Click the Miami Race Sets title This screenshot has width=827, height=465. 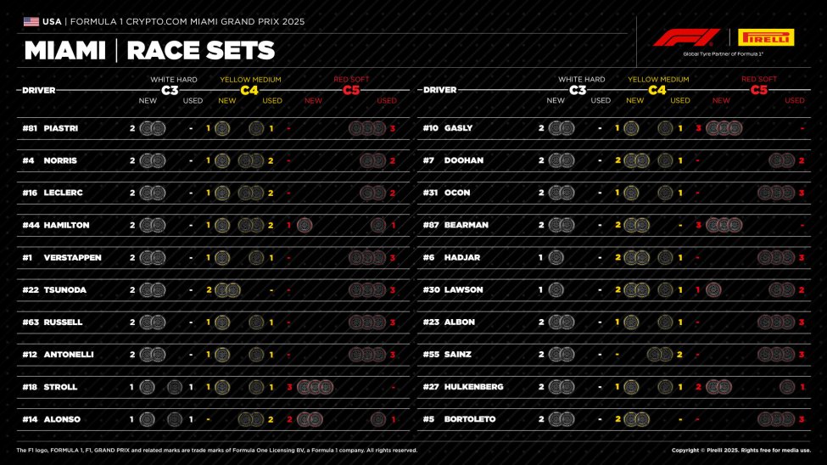point(149,51)
